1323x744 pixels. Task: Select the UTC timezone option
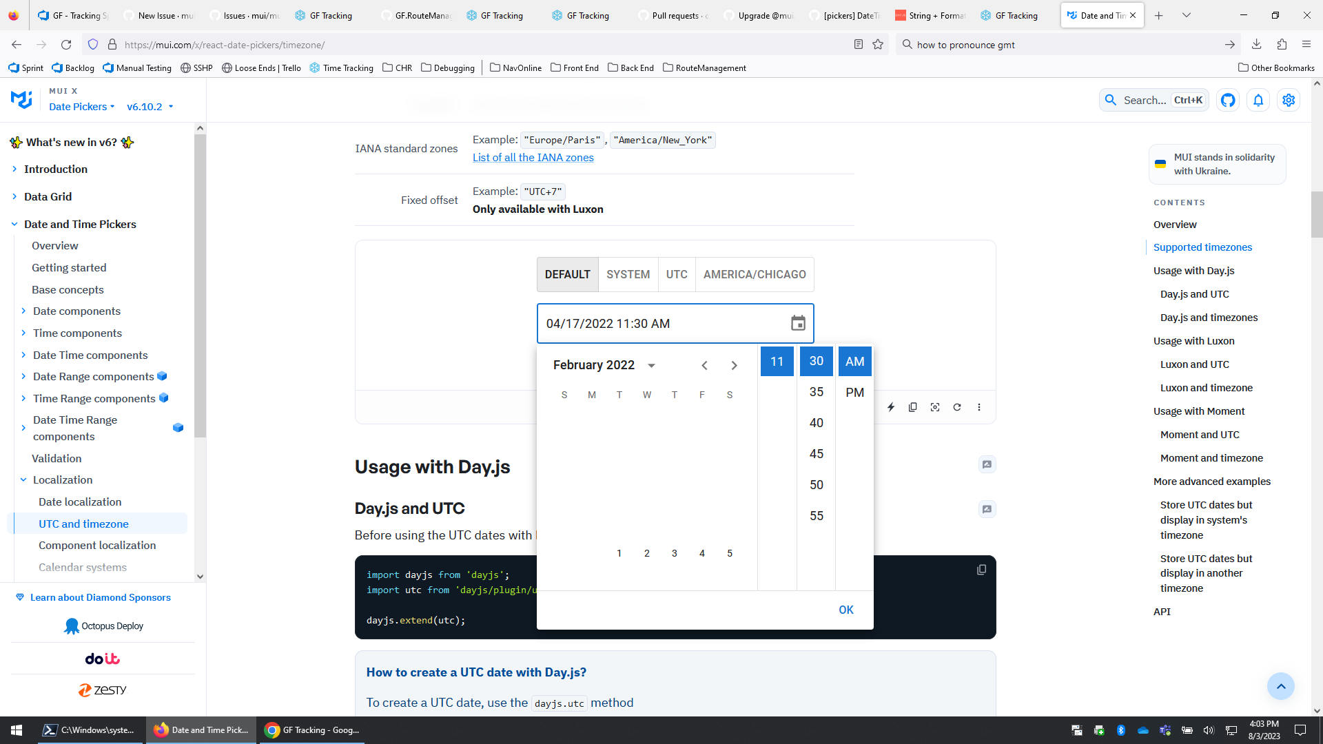(677, 274)
